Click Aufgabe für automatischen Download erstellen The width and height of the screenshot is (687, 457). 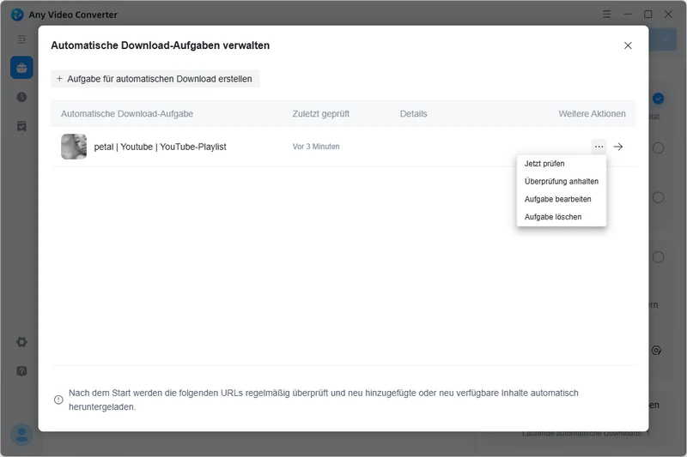pos(155,79)
